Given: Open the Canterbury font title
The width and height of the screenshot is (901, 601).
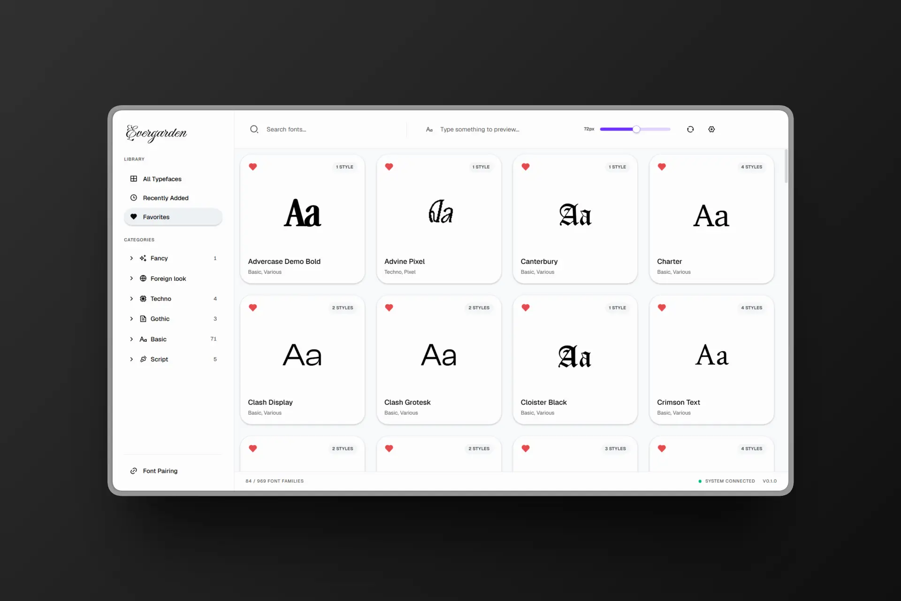Looking at the screenshot, I should pos(539,262).
